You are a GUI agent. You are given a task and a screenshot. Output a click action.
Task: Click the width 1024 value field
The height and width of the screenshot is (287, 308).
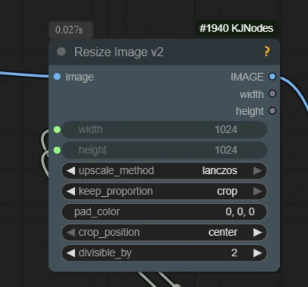(x=164, y=130)
